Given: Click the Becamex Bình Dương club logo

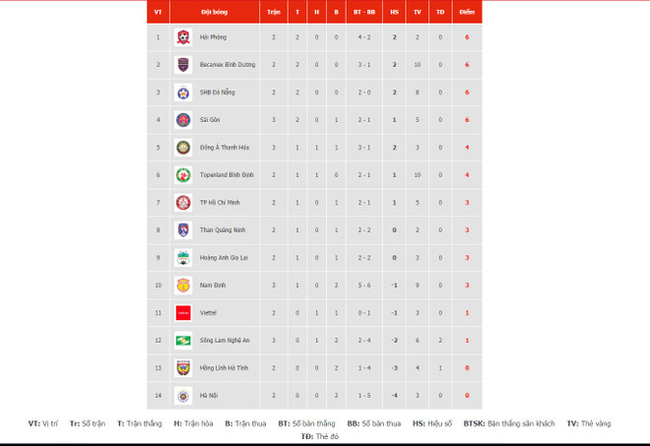Looking at the screenshot, I should pos(182,65).
